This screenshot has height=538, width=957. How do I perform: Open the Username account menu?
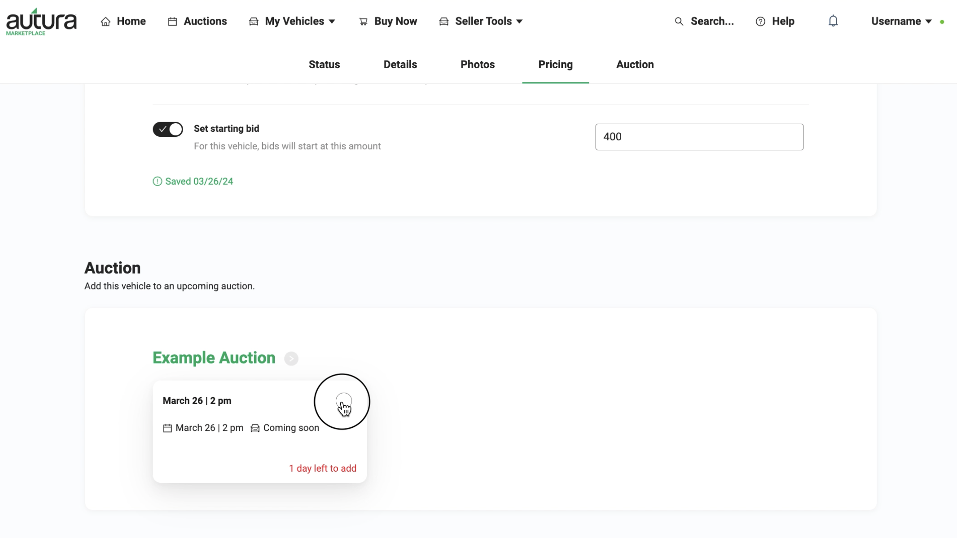pyautogui.click(x=901, y=22)
